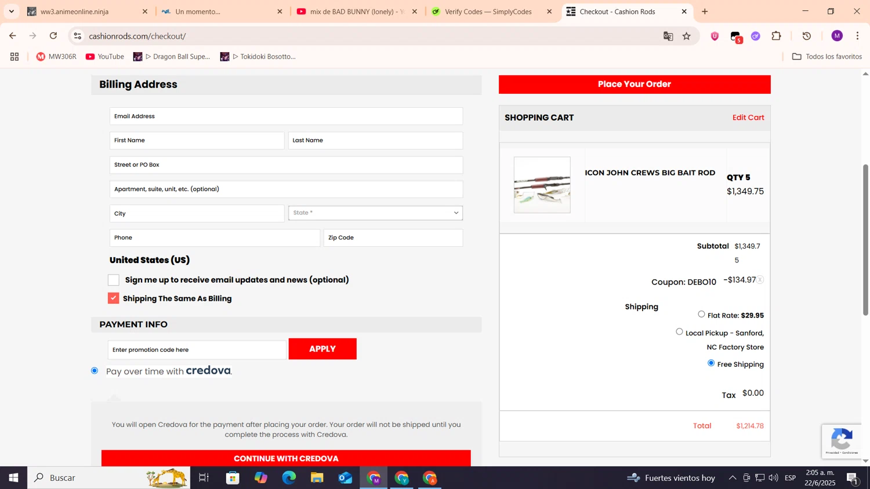Image resolution: width=870 pixels, height=489 pixels.
Task: Switch to ww3.animeonline.ninja tab
Action: tap(87, 12)
